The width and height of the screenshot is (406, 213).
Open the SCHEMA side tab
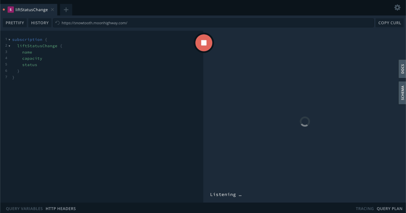click(402, 93)
